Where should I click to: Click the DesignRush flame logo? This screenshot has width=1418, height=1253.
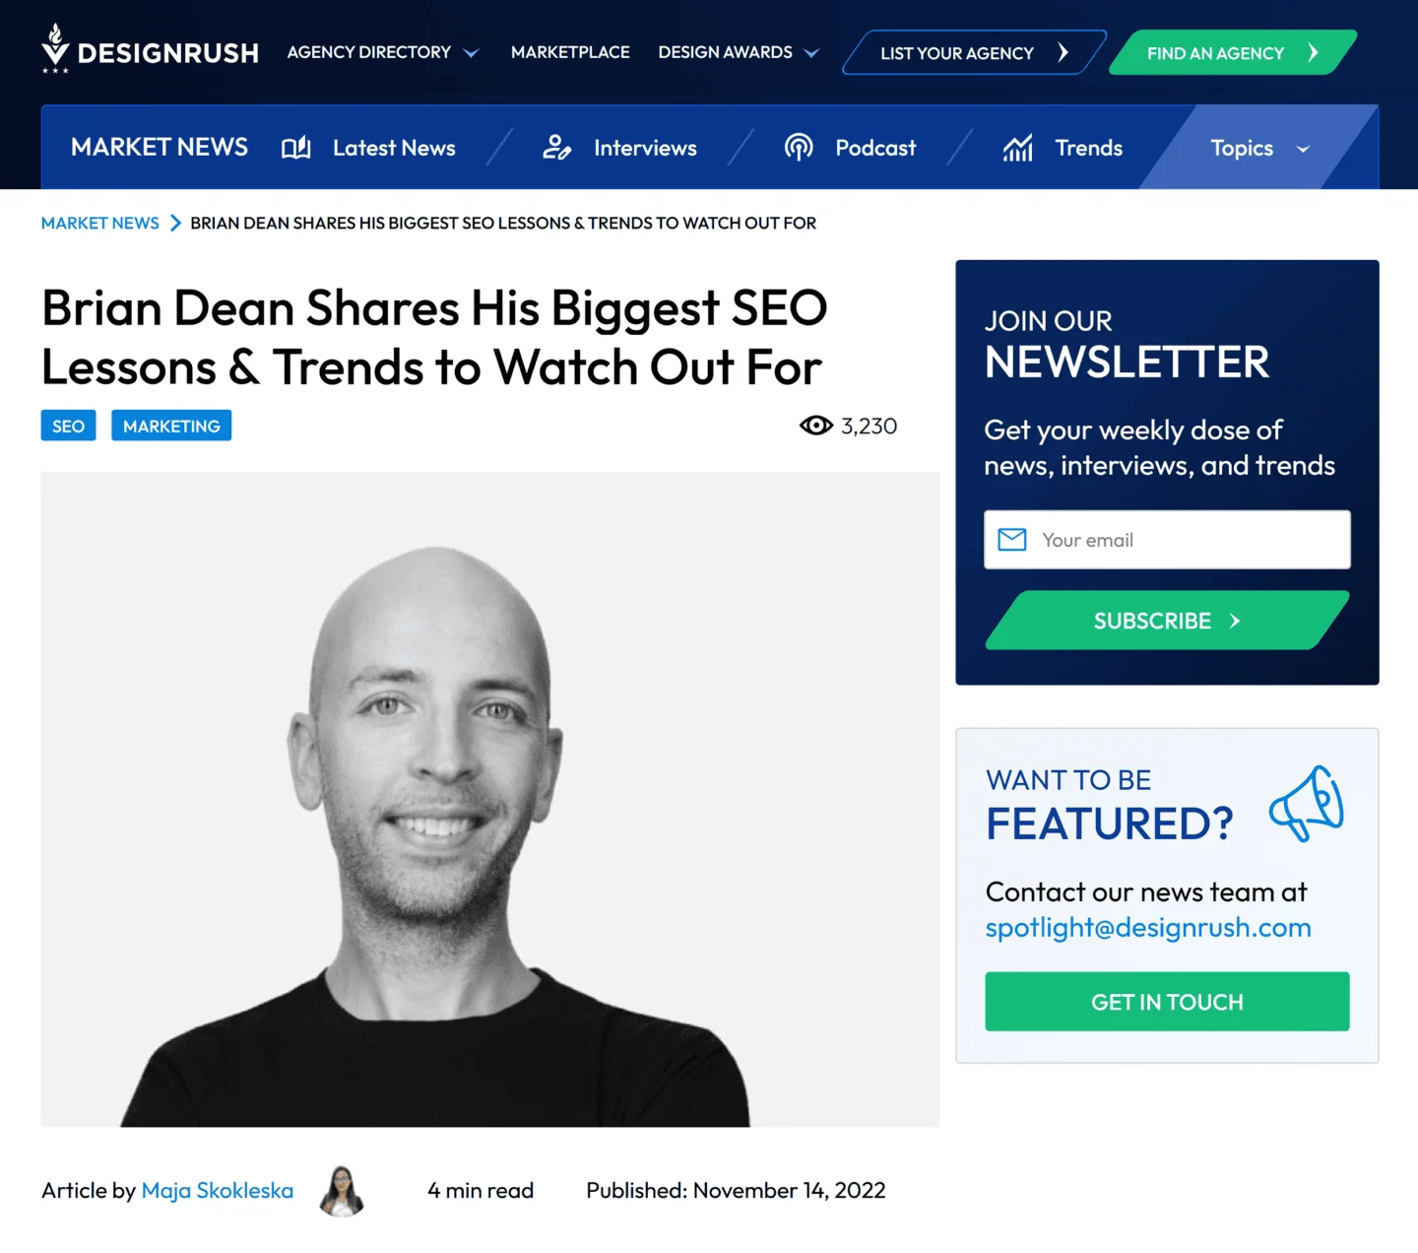pyautogui.click(x=56, y=48)
